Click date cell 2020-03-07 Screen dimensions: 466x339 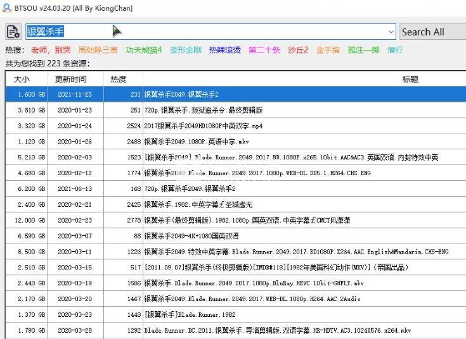[75, 236]
